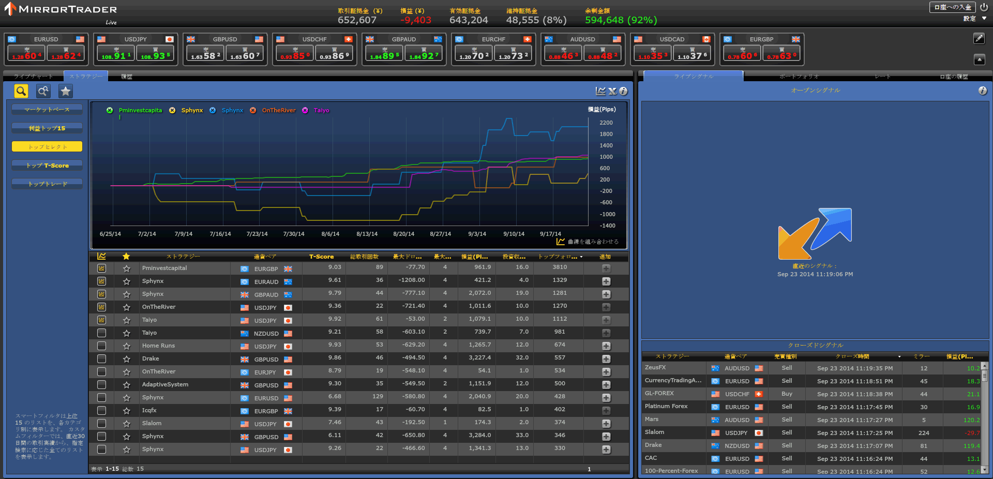Click the EURUSD sell price tile

pos(26,53)
